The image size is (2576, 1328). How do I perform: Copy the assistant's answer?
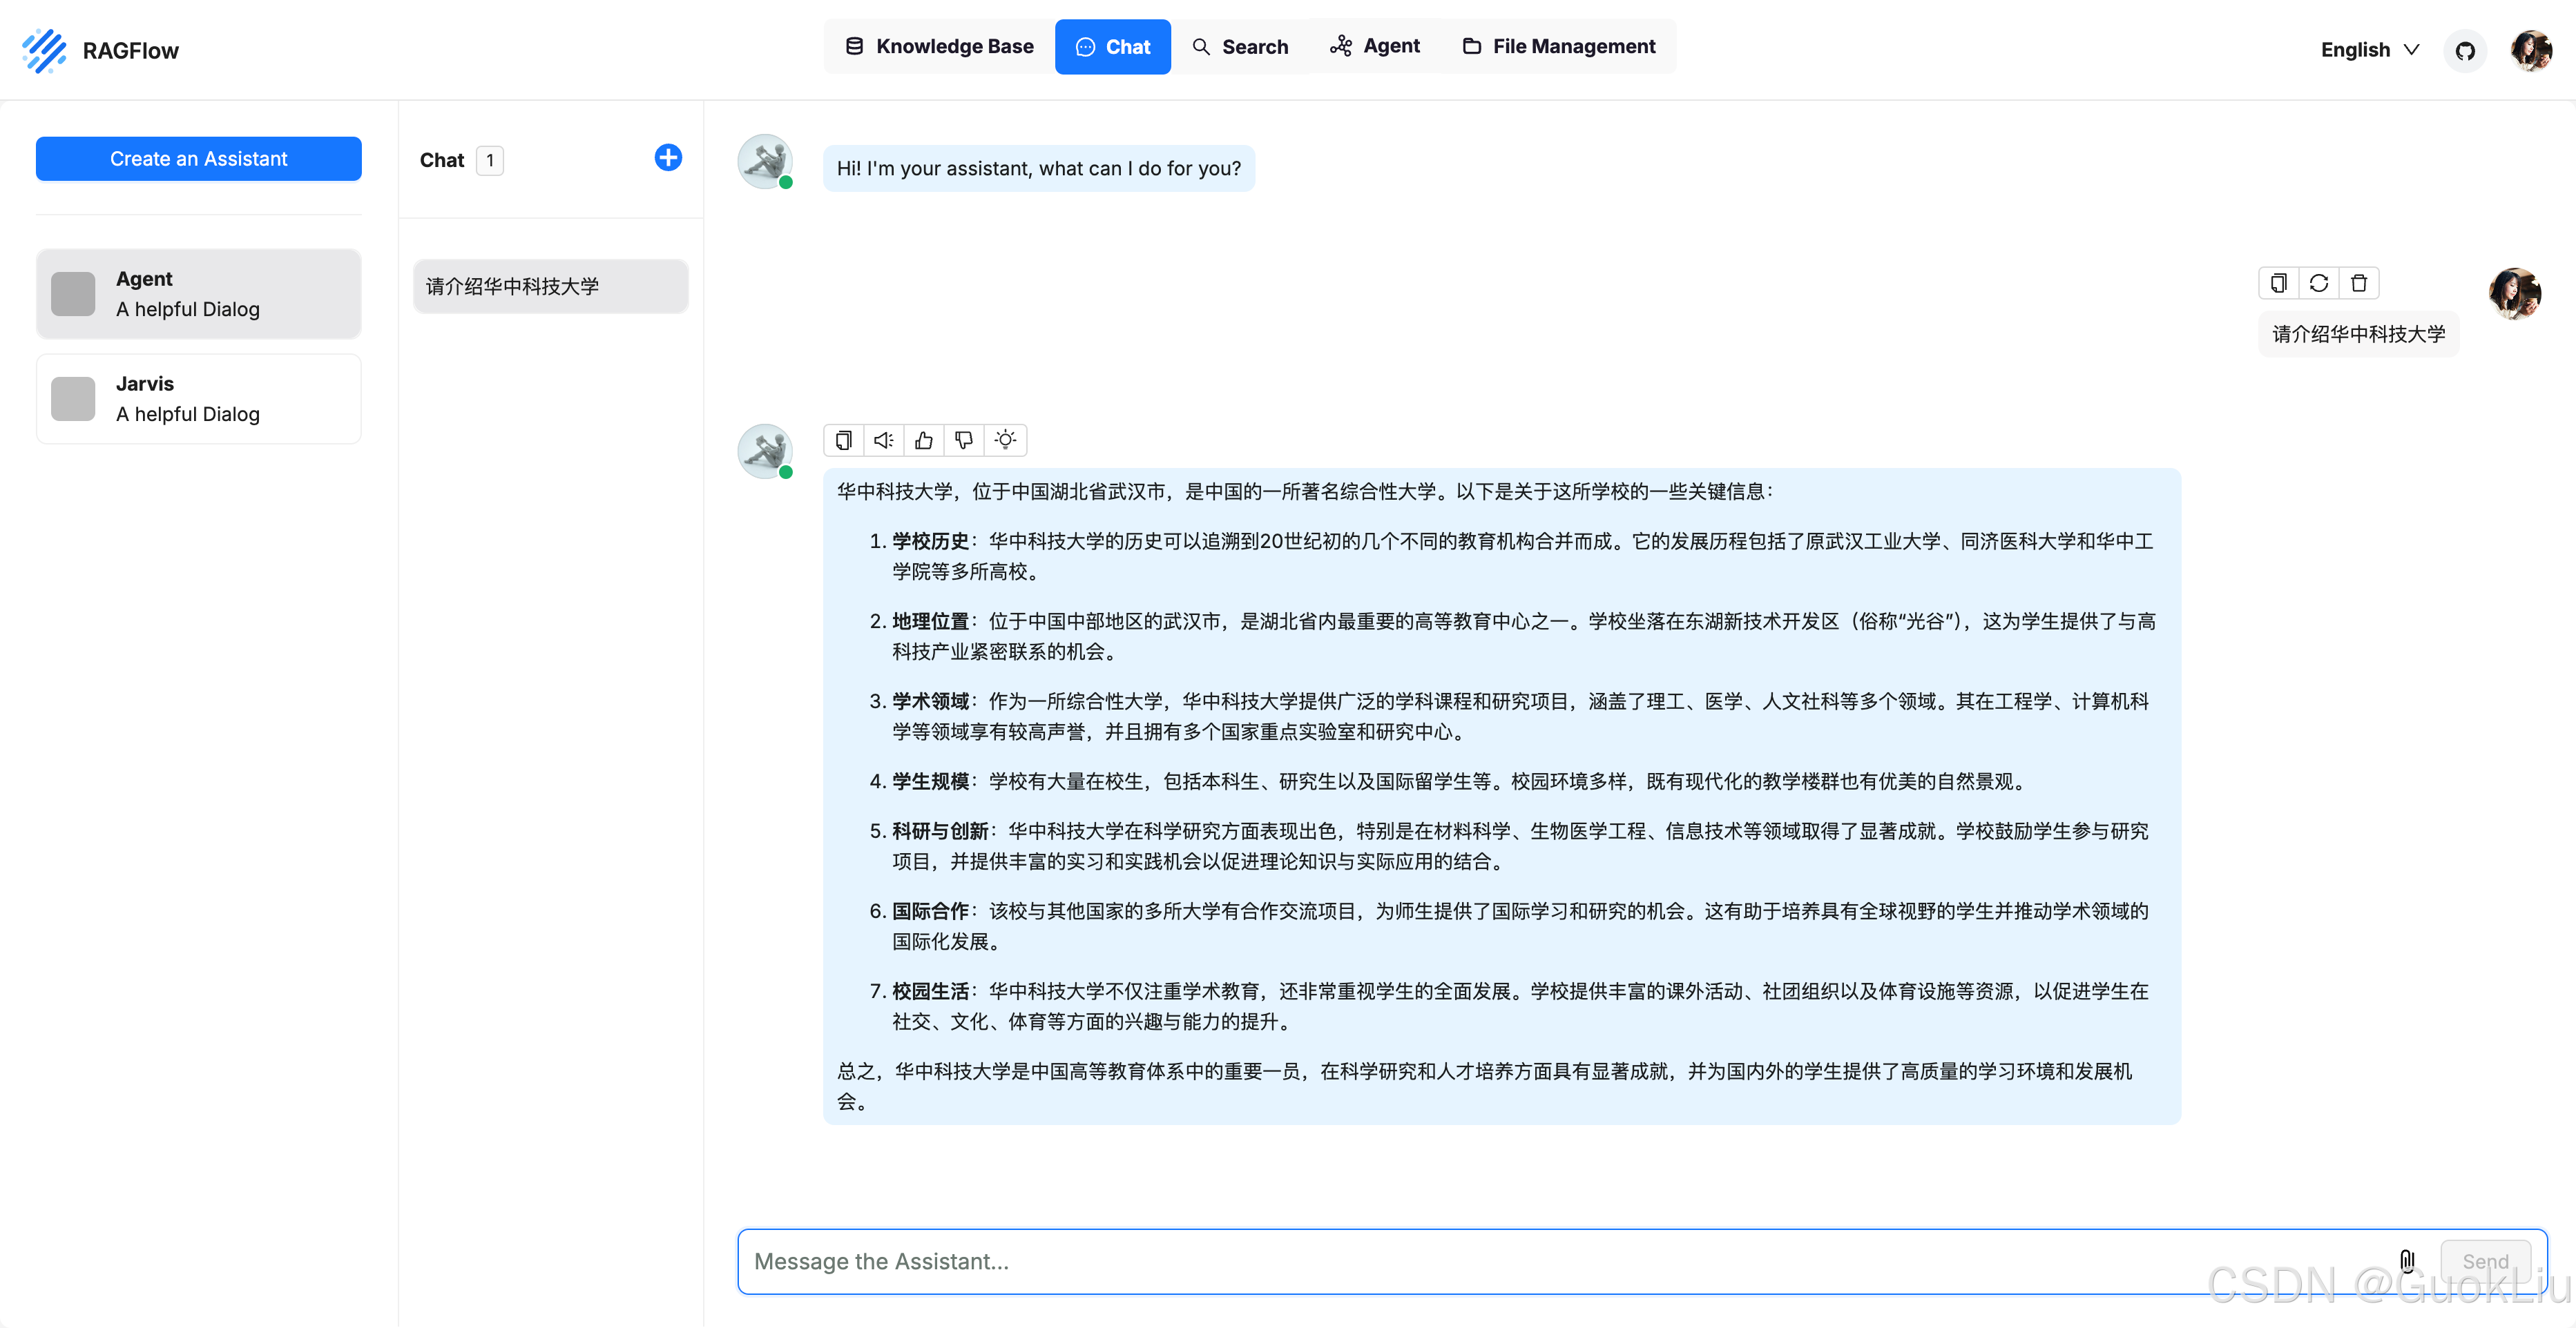(844, 440)
